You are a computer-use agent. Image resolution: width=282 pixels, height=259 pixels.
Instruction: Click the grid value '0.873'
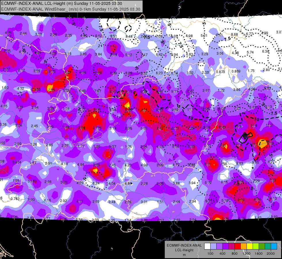pyautogui.click(x=220, y=72)
